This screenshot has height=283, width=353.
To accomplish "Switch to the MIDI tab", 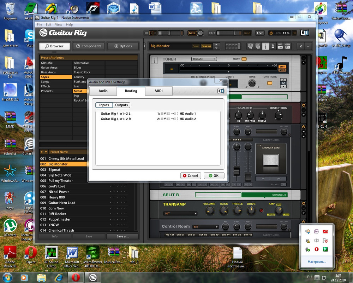I will [159, 91].
